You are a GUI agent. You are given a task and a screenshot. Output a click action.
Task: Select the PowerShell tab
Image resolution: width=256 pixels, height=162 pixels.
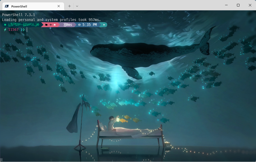pos(33,6)
